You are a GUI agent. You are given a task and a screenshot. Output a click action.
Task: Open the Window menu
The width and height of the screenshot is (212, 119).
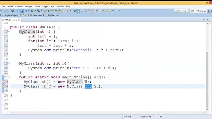(60, 7)
